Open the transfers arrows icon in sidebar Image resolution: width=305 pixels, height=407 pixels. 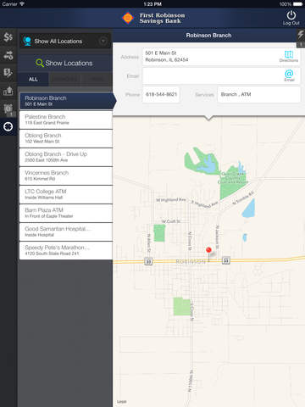[8, 55]
